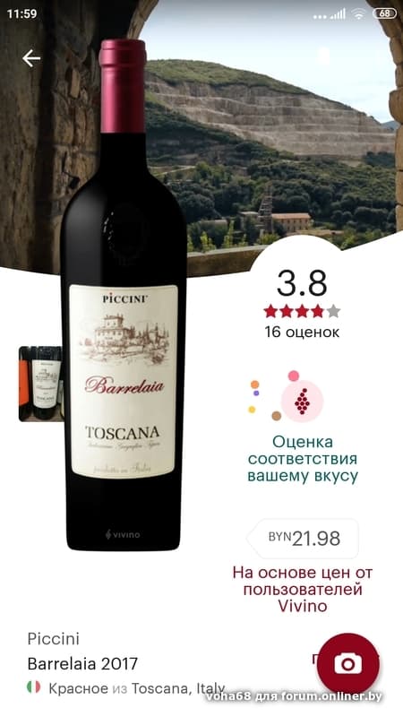Tap the cellular signal bars icon

click(338, 14)
